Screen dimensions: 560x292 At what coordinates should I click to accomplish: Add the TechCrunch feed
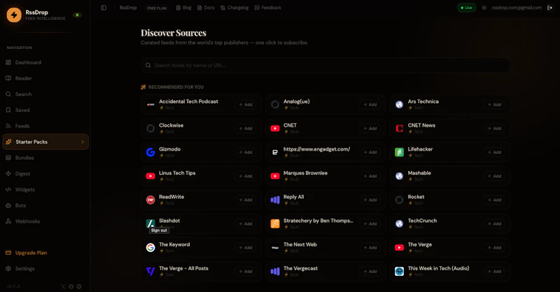coord(495,224)
